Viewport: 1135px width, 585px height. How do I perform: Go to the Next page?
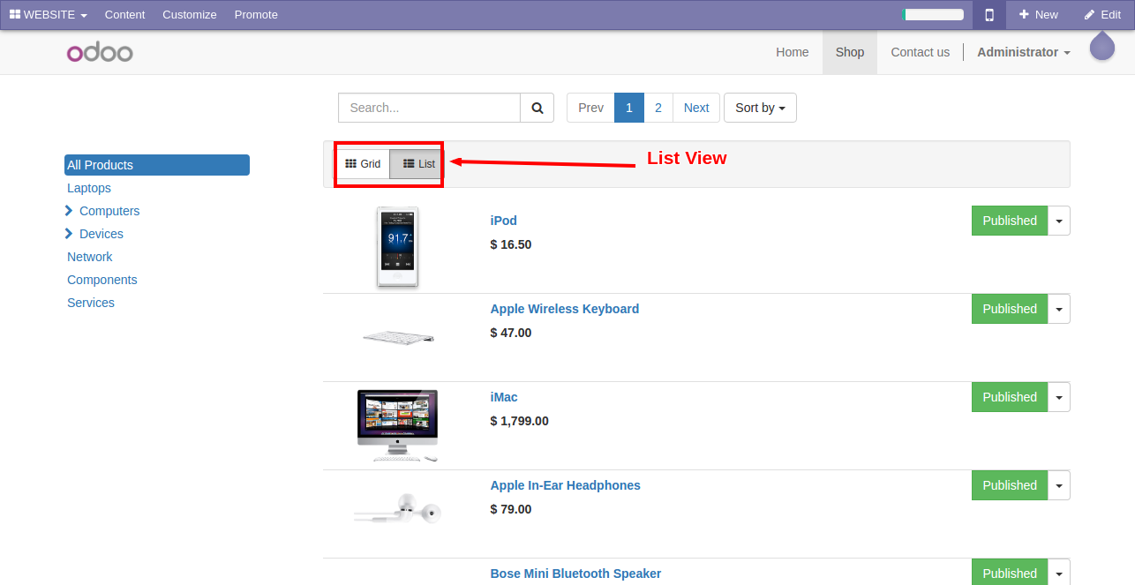tap(696, 108)
